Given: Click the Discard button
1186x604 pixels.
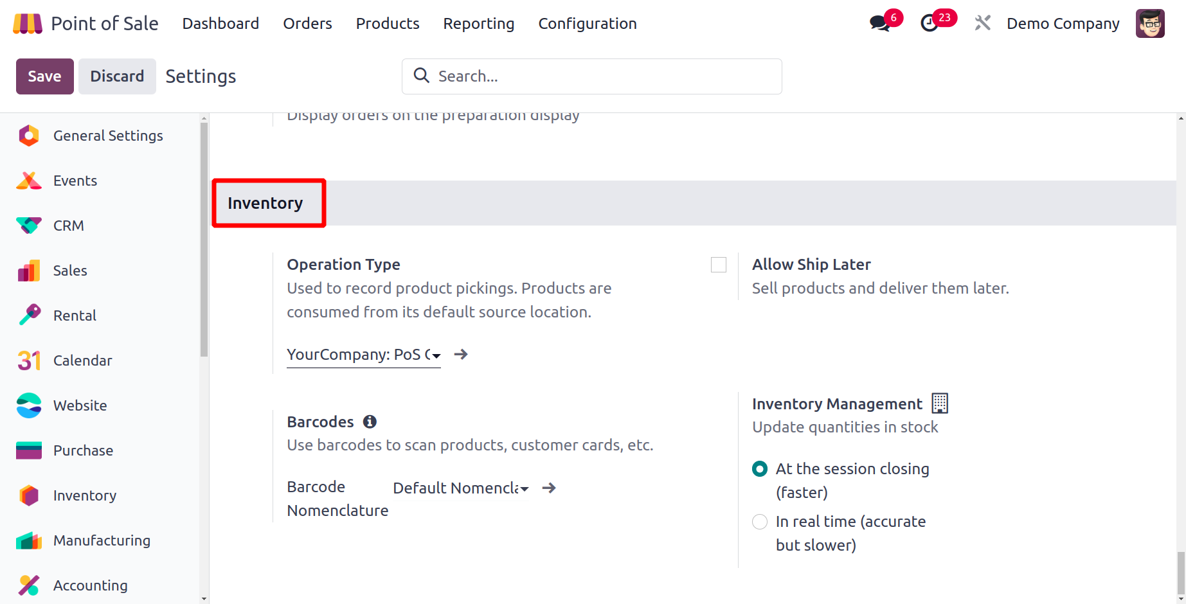Looking at the screenshot, I should point(117,76).
